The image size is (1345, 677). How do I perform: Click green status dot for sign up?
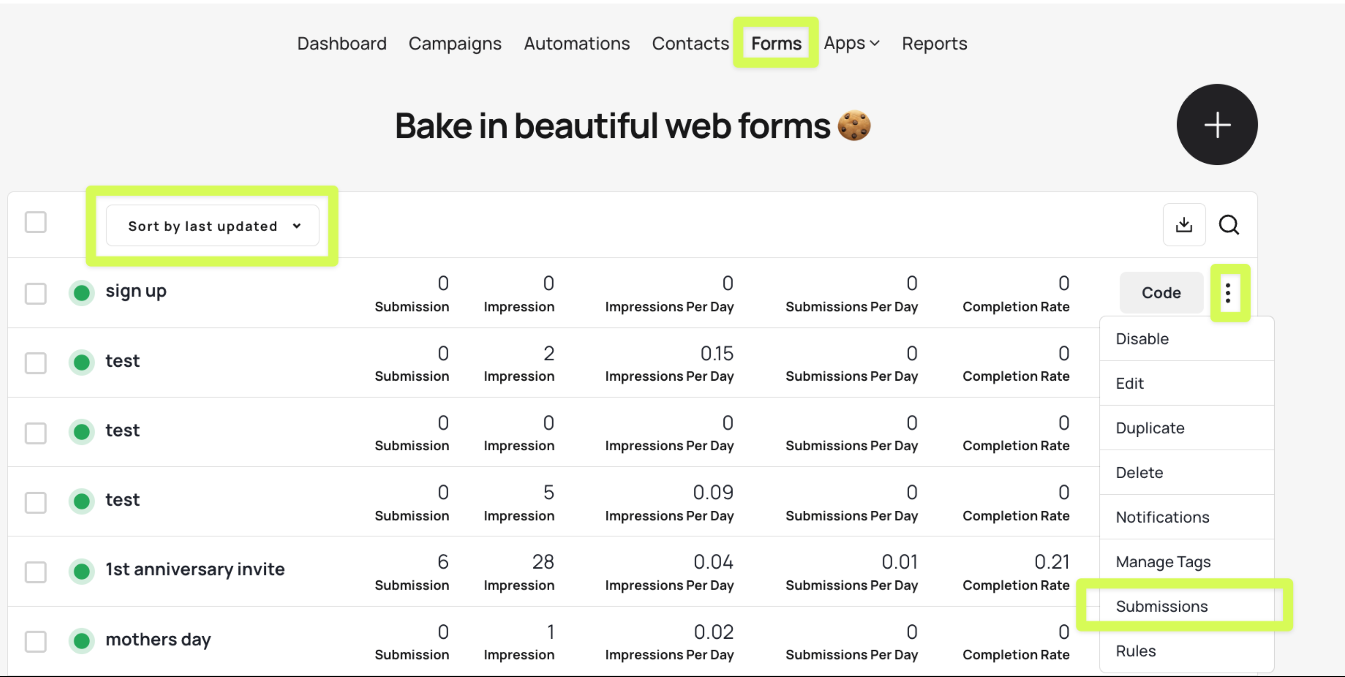coord(81,293)
